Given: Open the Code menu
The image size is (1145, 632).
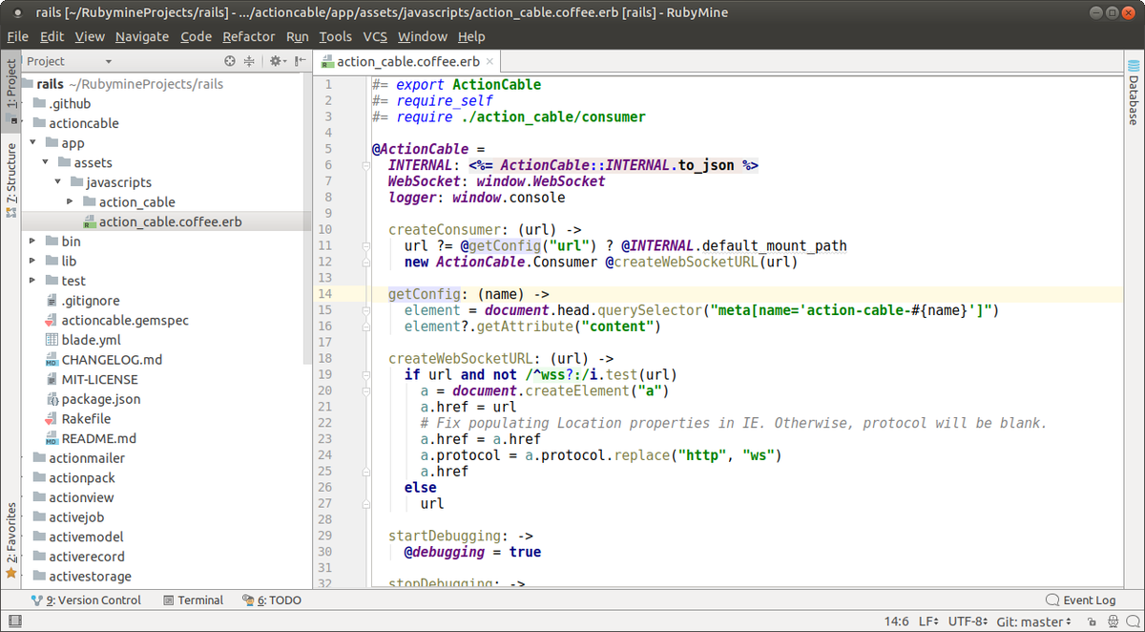Looking at the screenshot, I should pos(196,36).
